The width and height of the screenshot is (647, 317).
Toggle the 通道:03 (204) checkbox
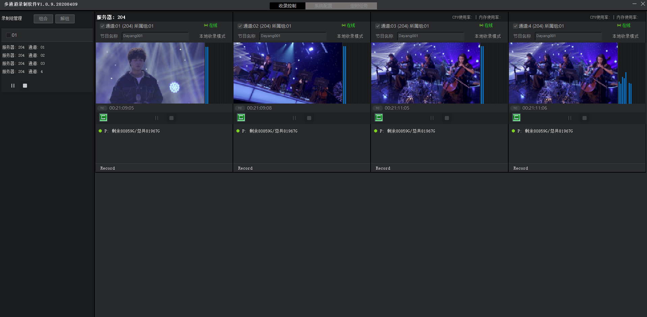point(378,26)
